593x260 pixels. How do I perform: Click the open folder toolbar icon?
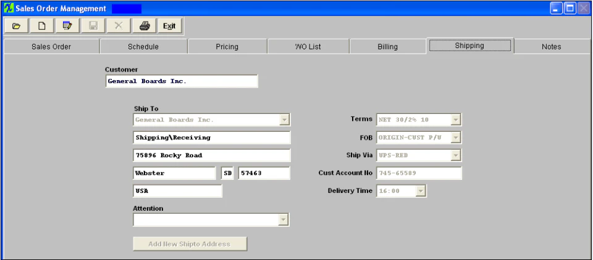(16, 26)
